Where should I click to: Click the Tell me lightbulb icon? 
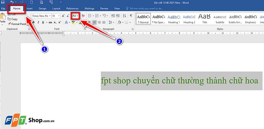tap(127, 8)
